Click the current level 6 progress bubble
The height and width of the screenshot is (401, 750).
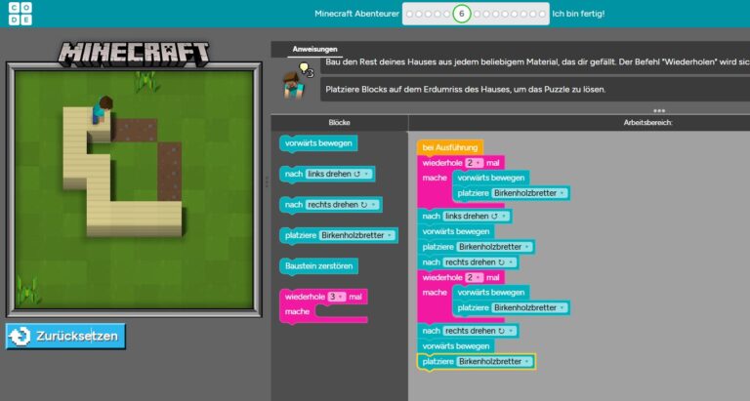pyautogui.click(x=462, y=14)
